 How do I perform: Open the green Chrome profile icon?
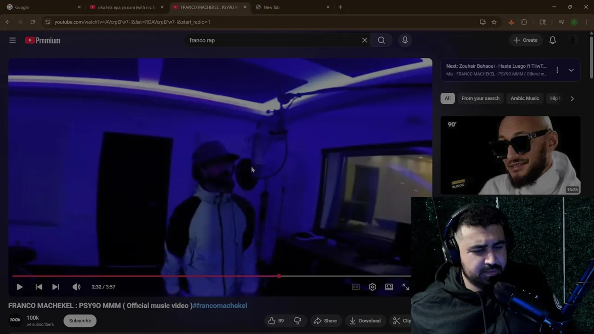[574, 22]
